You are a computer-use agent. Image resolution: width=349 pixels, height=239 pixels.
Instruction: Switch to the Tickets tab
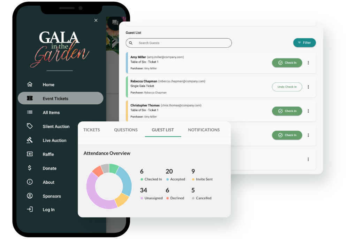91,130
